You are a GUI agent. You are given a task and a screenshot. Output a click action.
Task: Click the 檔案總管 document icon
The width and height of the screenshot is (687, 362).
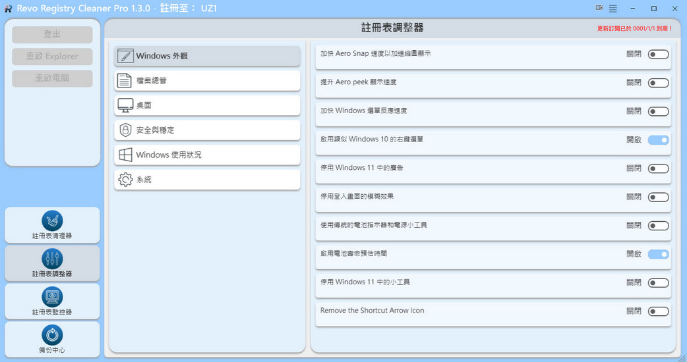coord(125,80)
